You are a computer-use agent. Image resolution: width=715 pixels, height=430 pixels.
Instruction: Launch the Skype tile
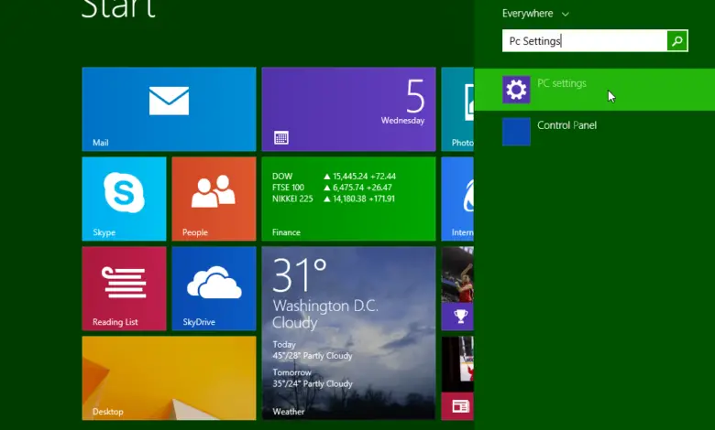pos(124,199)
